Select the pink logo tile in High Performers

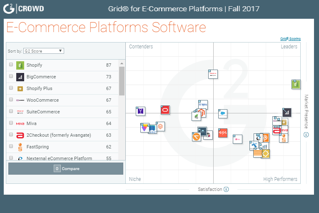click(237, 139)
